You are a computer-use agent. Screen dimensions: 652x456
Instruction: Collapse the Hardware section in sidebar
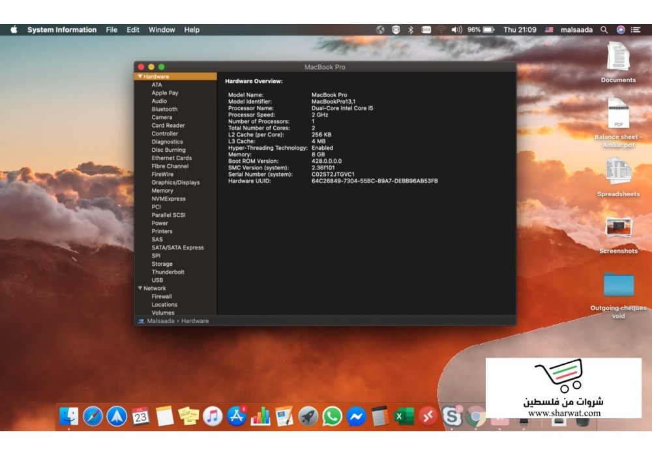(140, 77)
